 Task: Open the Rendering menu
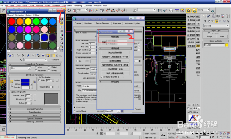tap(78, 6)
